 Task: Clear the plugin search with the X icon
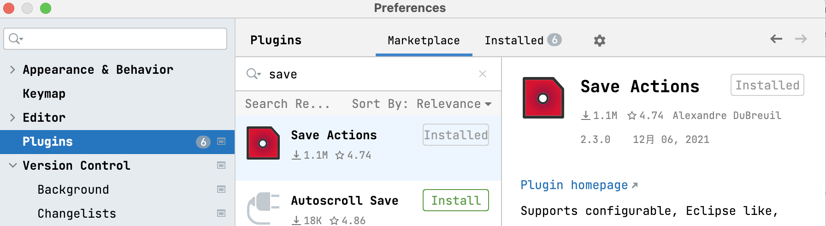point(483,74)
